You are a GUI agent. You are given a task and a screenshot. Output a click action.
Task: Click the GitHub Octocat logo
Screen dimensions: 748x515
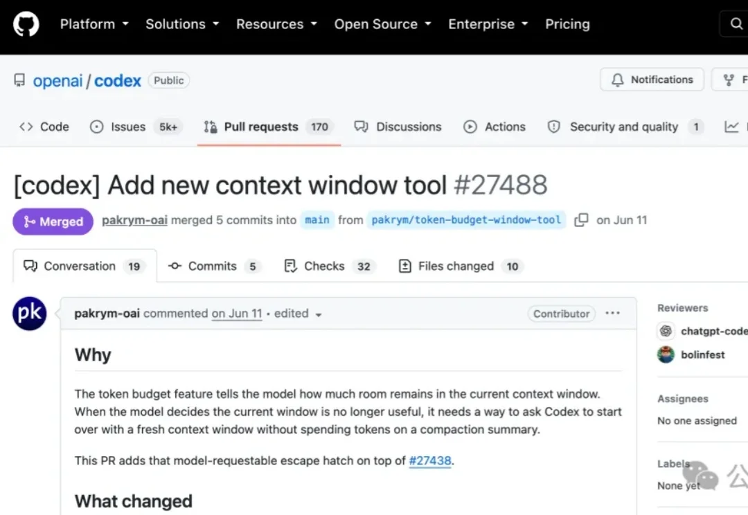(x=26, y=24)
